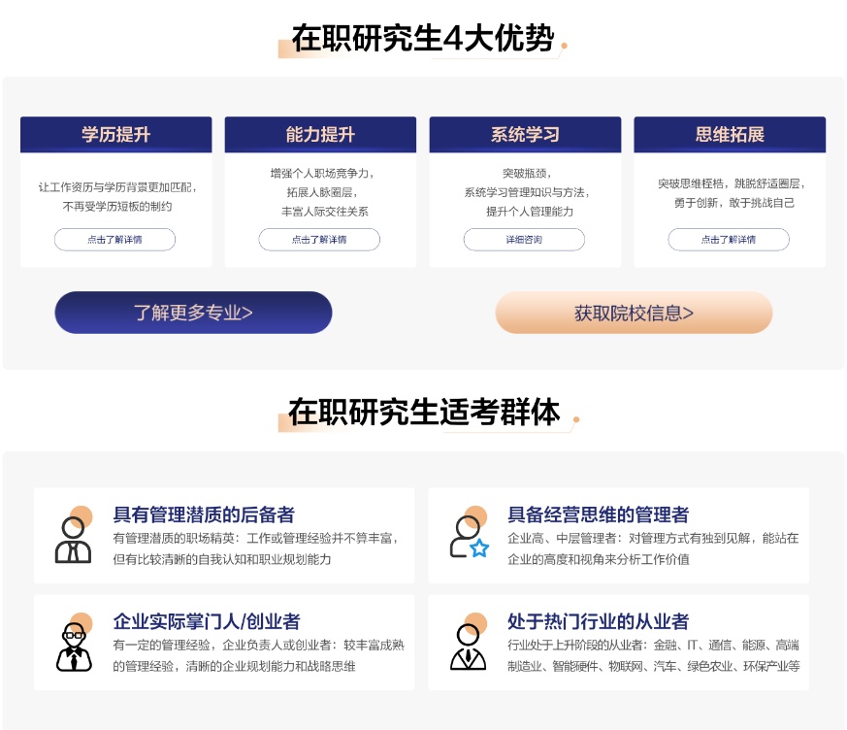
Task: Select the 学历提升 card header
Action: [115, 135]
